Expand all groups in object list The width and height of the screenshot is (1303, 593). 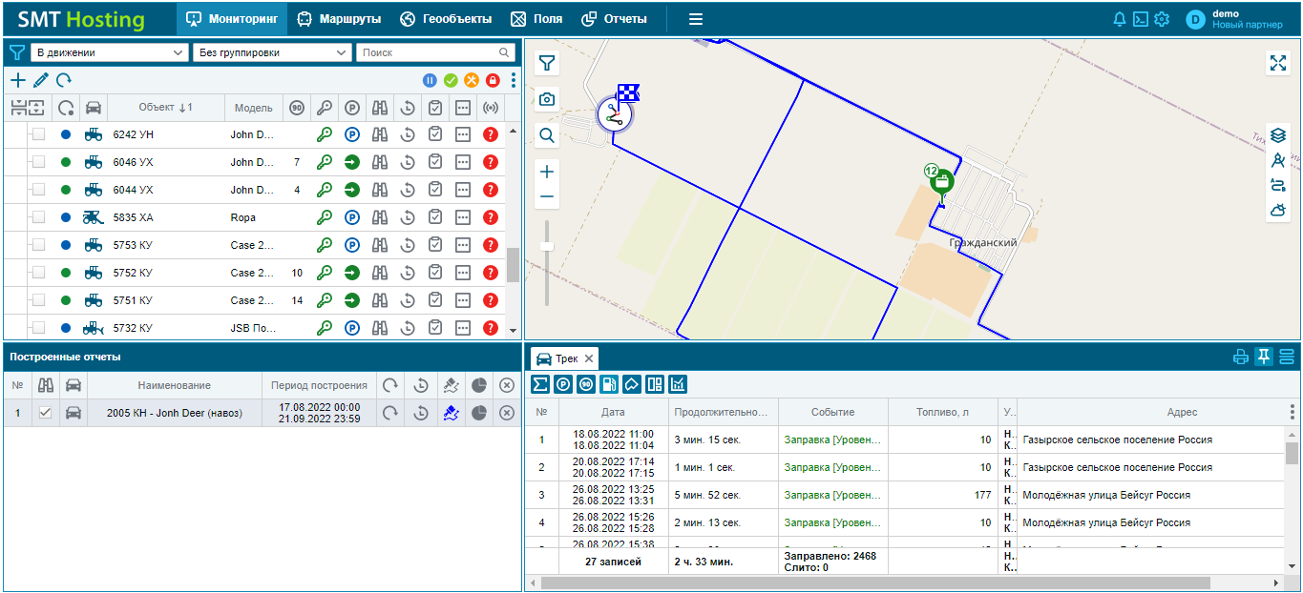pos(35,108)
